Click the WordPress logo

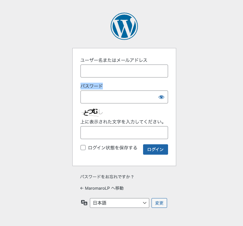click(124, 26)
